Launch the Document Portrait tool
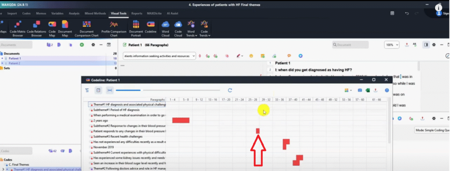 coord(136,28)
